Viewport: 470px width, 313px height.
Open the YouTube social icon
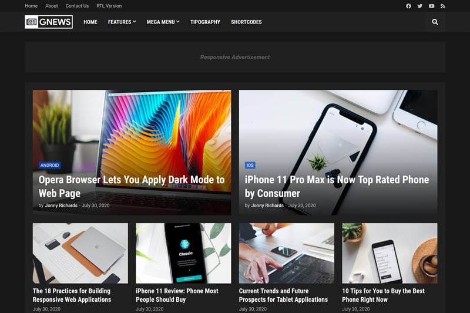click(431, 6)
